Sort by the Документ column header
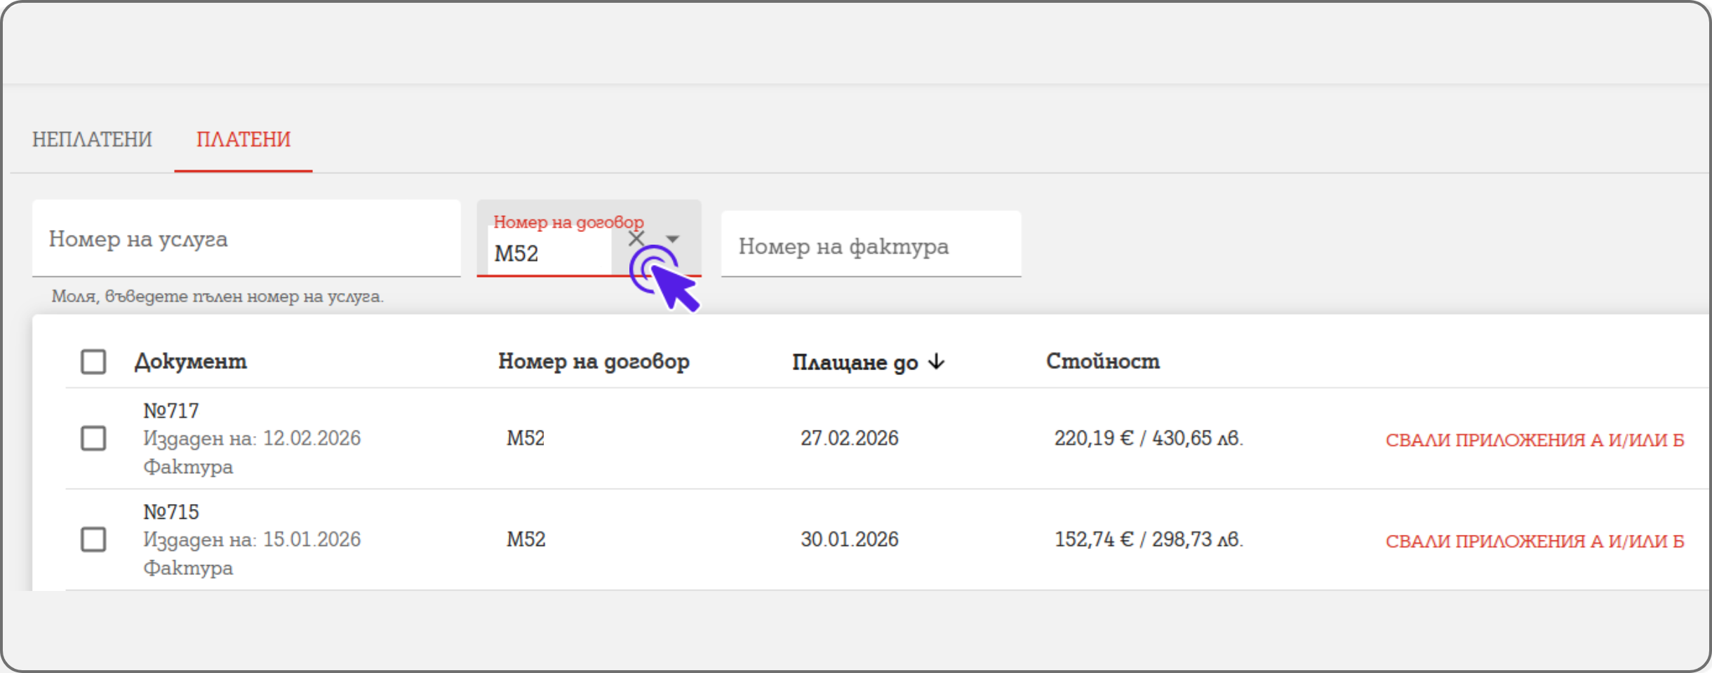Image resolution: width=1712 pixels, height=673 pixels. coord(190,362)
